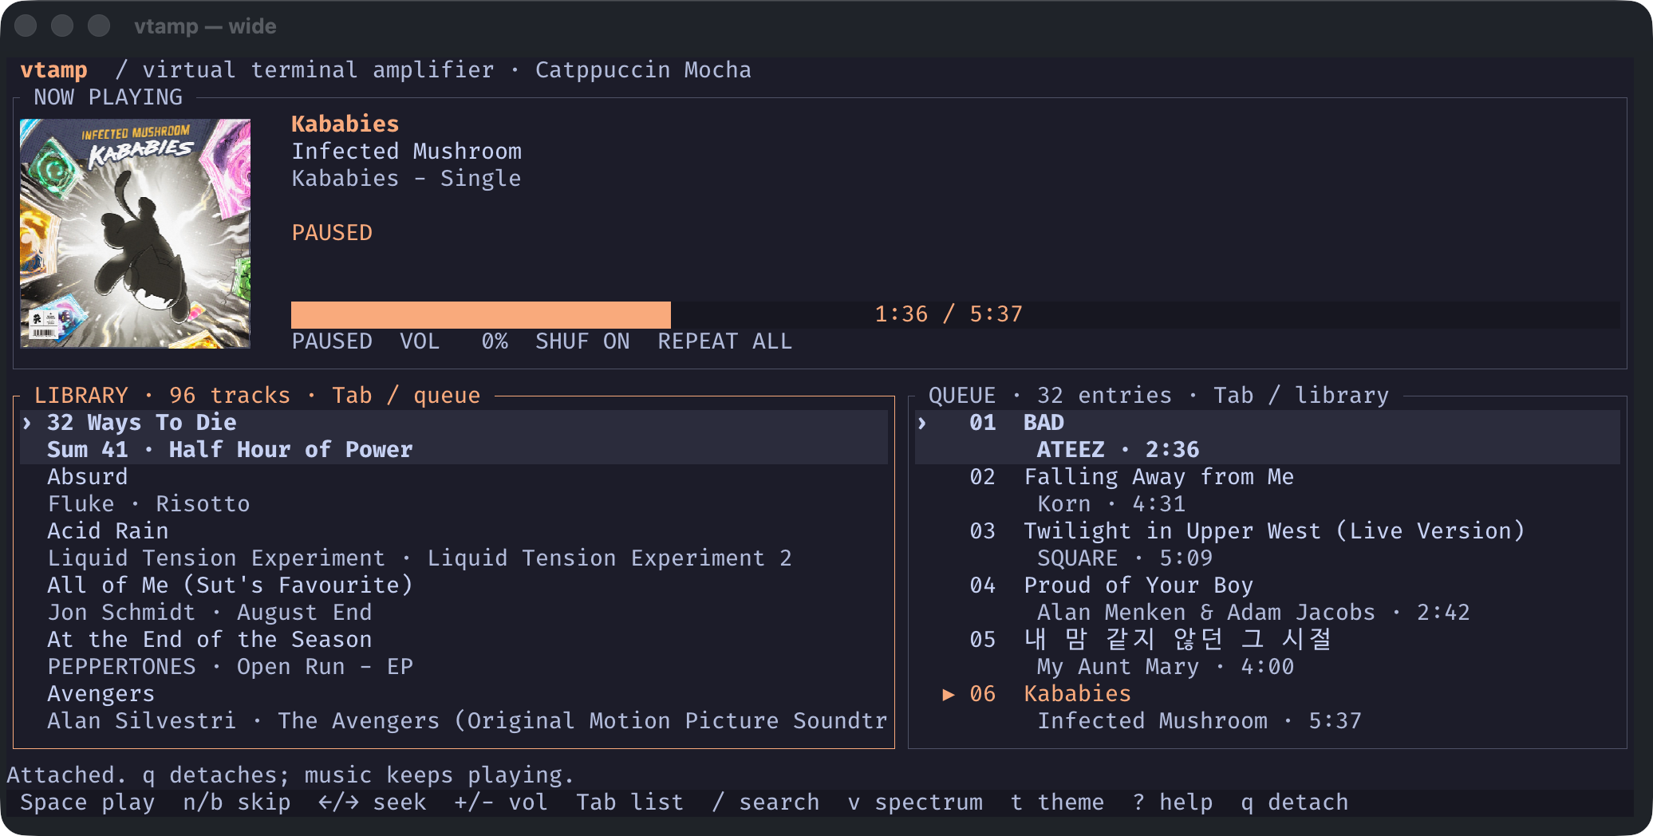1653x836 pixels.
Task: Select queue entry 04 Proud of Your Boy
Action: tap(1268, 599)
